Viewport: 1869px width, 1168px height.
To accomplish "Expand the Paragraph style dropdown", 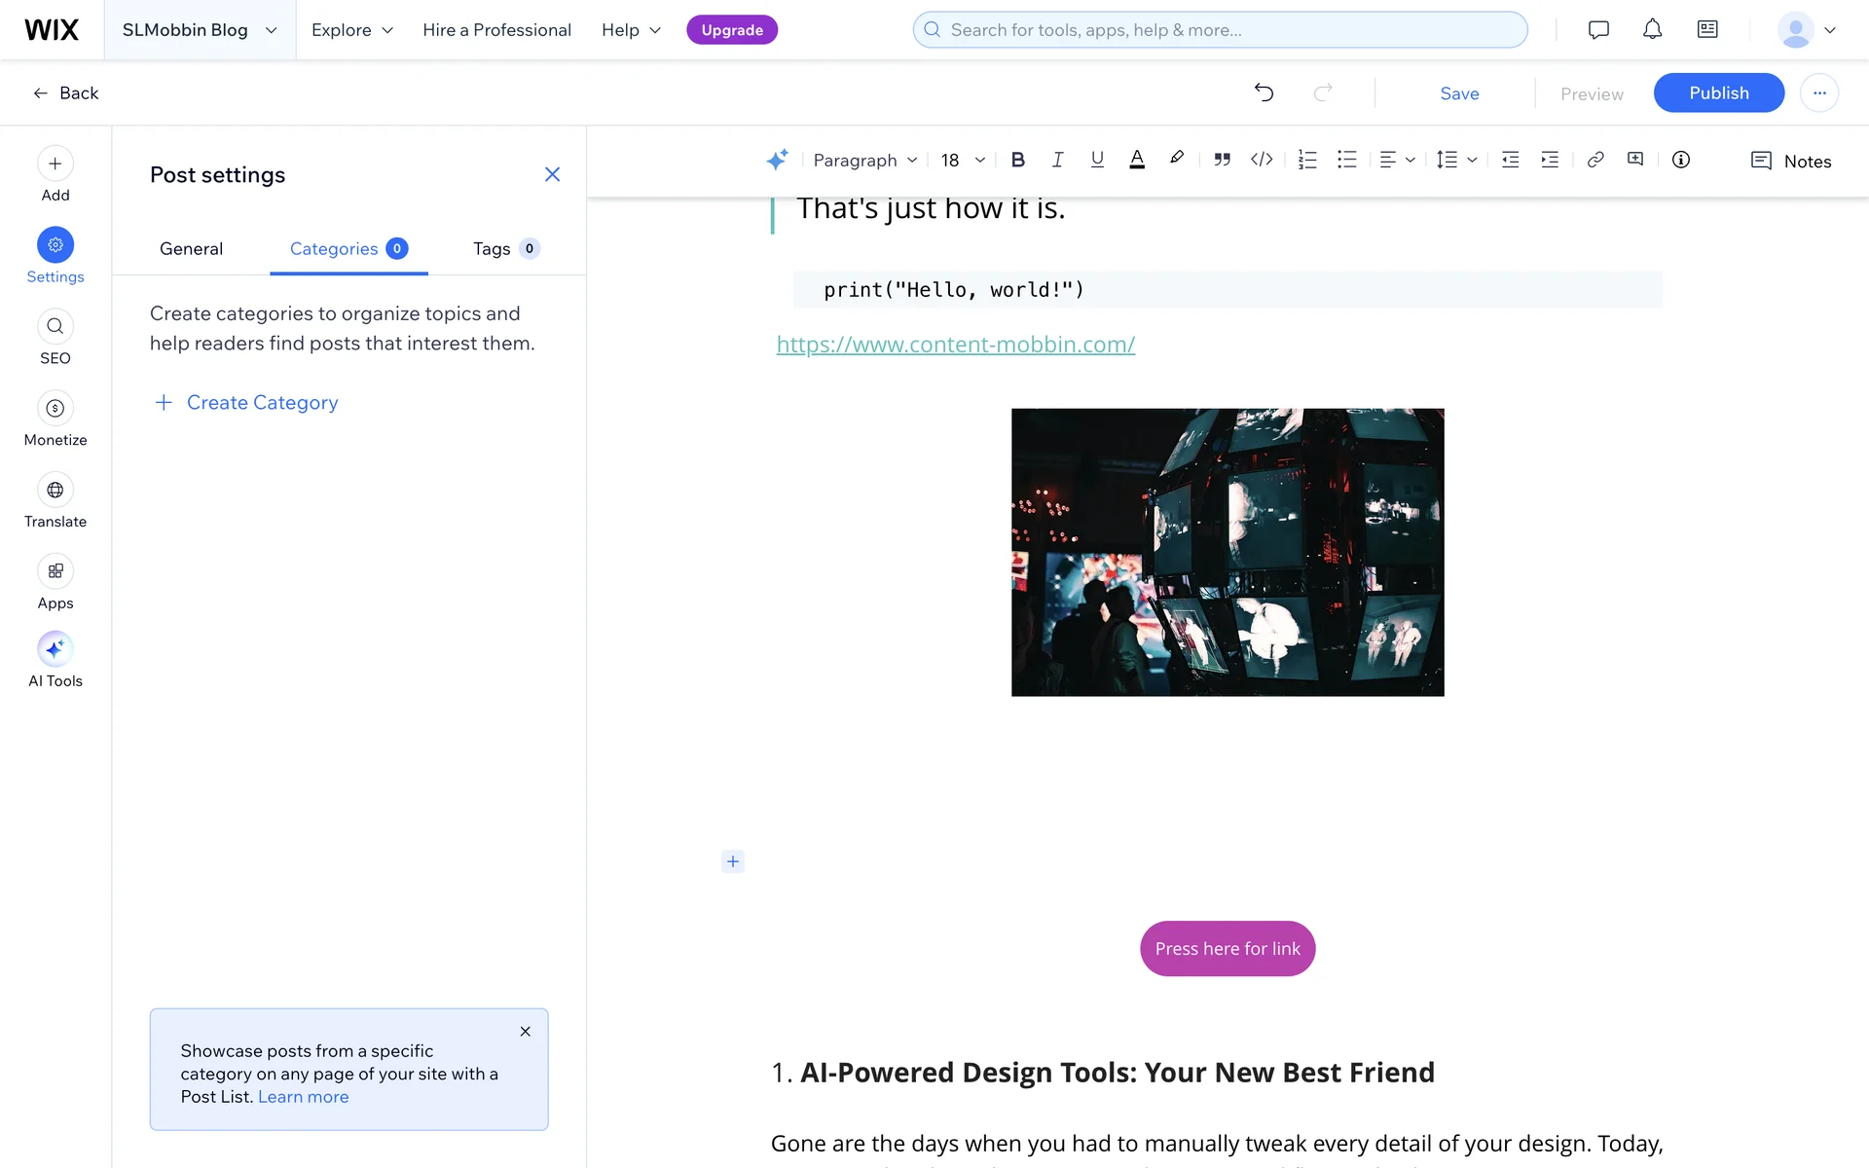I will tap(865, 161).
